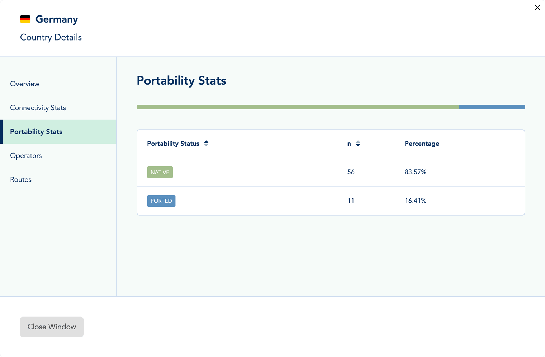Screen dimensions: 545x357
Task: Select the Portability Stats sidebar item
Action: [36, 132]
